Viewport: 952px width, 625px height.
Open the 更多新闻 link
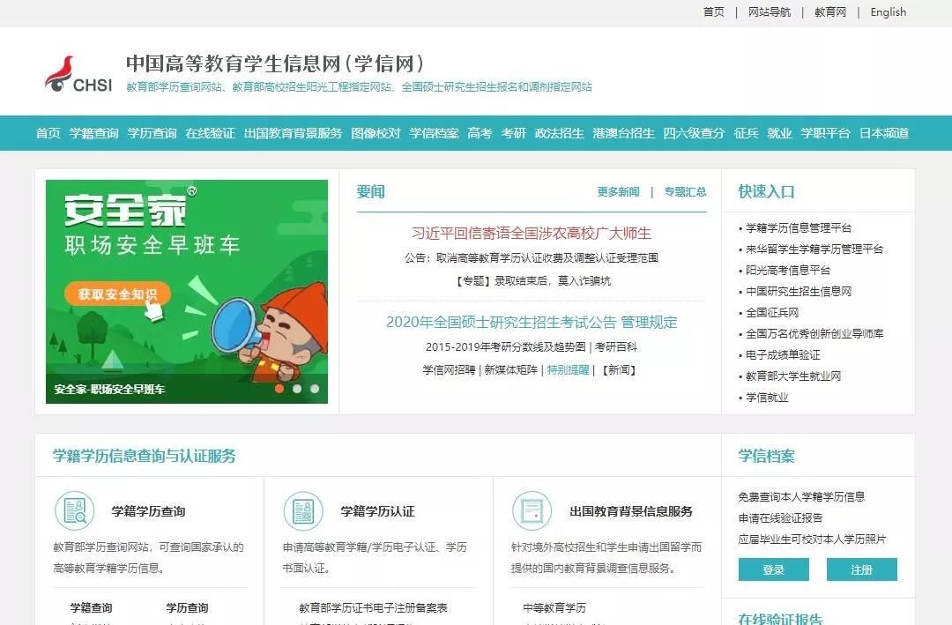click(618, 191)
